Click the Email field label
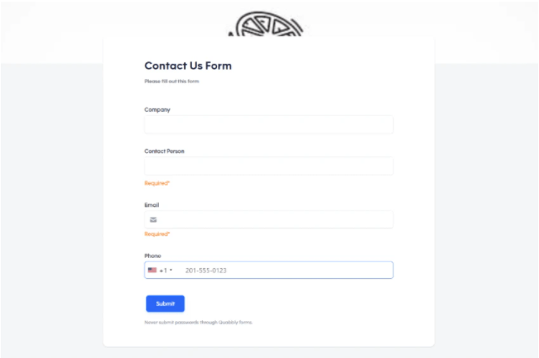This screenshot has width=539, height=358. 151,205
